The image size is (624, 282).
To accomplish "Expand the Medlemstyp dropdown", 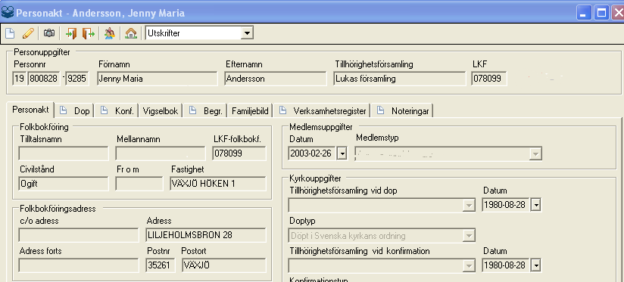I will 535,153.
